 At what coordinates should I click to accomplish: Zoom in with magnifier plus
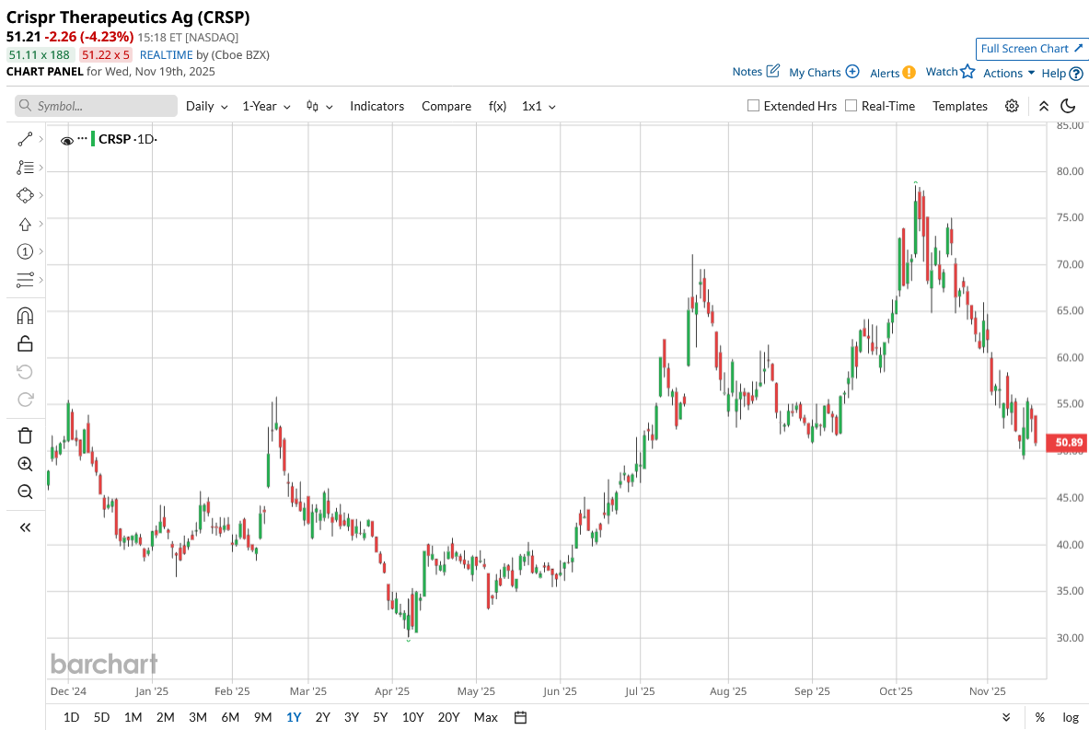25,464
